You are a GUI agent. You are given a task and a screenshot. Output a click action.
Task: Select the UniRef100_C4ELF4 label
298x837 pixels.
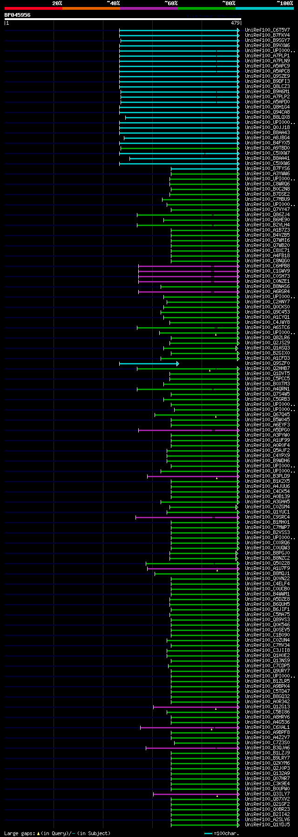(267, 584)
